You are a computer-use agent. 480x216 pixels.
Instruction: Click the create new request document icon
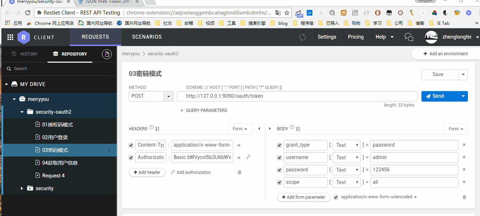coord(107,53)
